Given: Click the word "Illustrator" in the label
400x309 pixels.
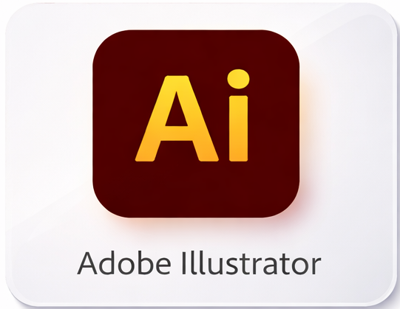Looking at the screenshot, I should 251,263.
